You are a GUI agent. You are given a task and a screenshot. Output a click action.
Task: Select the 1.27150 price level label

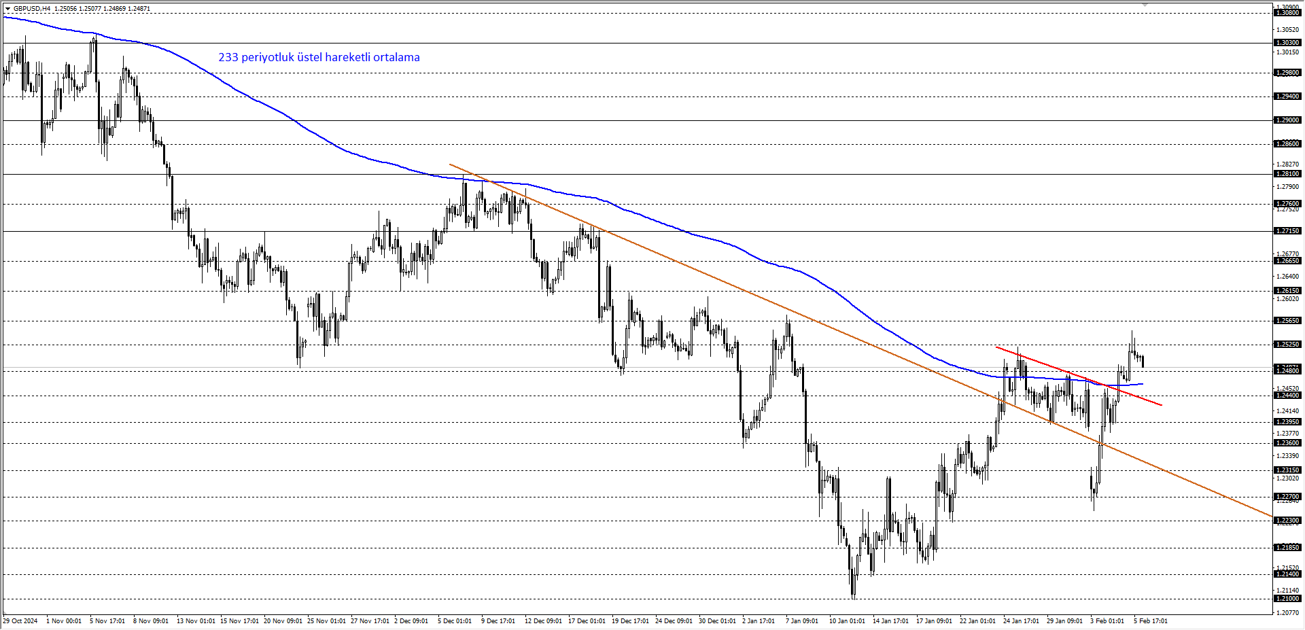coord(1287,231)
